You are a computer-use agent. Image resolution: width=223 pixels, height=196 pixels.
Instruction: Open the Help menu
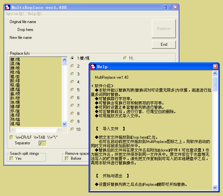coord(34,14)
